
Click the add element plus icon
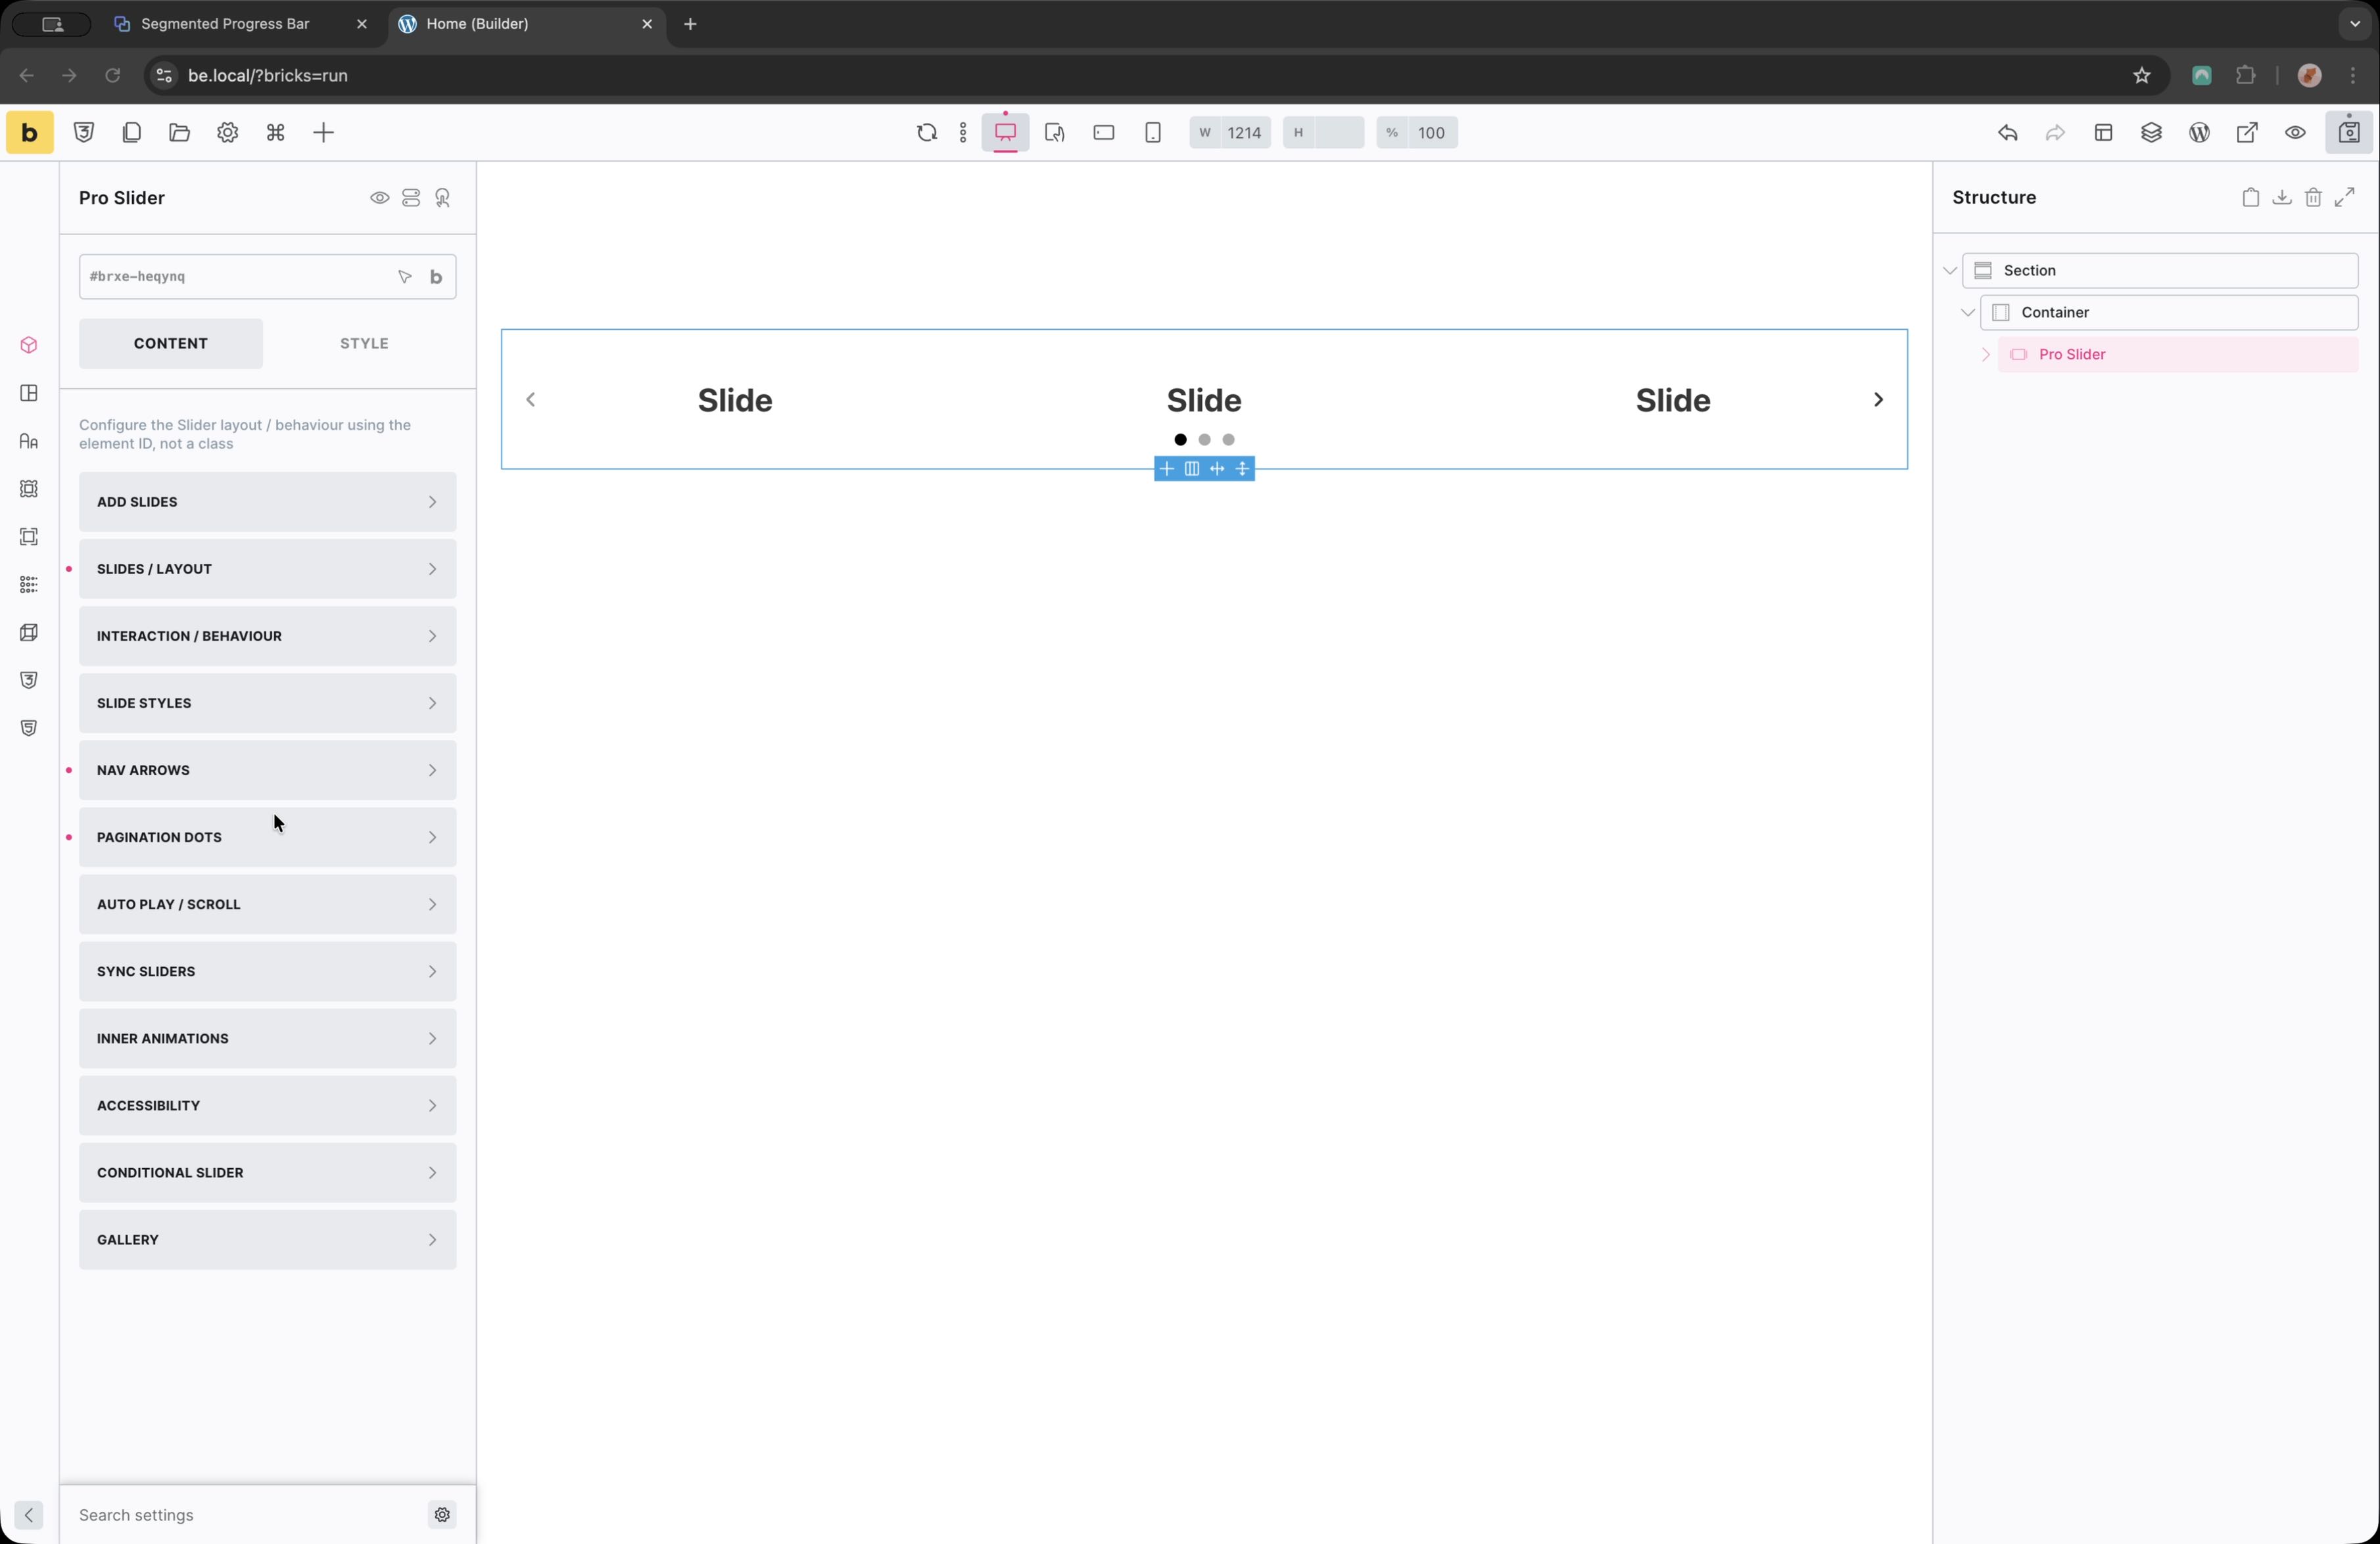coord(323,133)
